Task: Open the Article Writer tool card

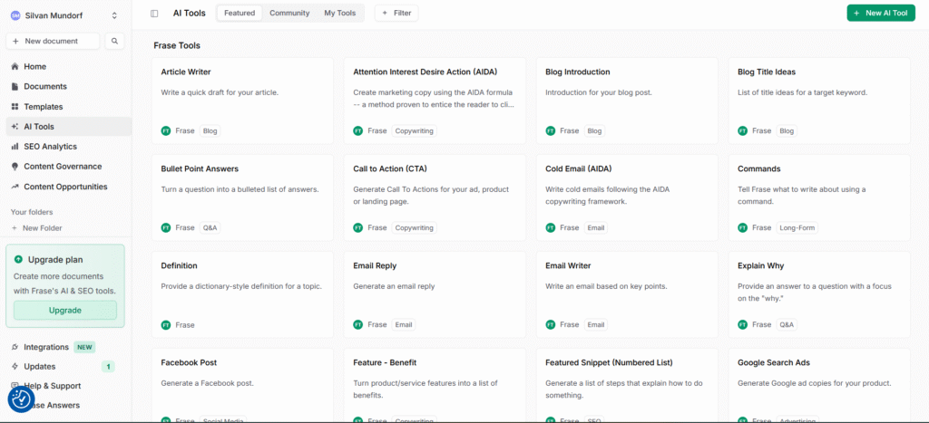Action: pyautogui.click(x=242, y=101)
